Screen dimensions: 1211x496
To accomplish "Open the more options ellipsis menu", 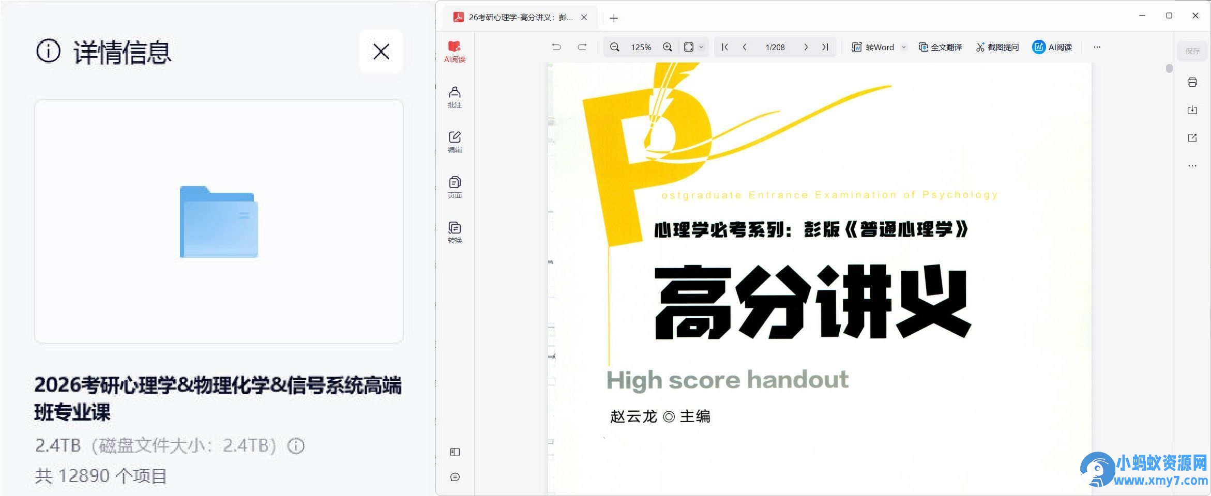I will [1097, 47].
